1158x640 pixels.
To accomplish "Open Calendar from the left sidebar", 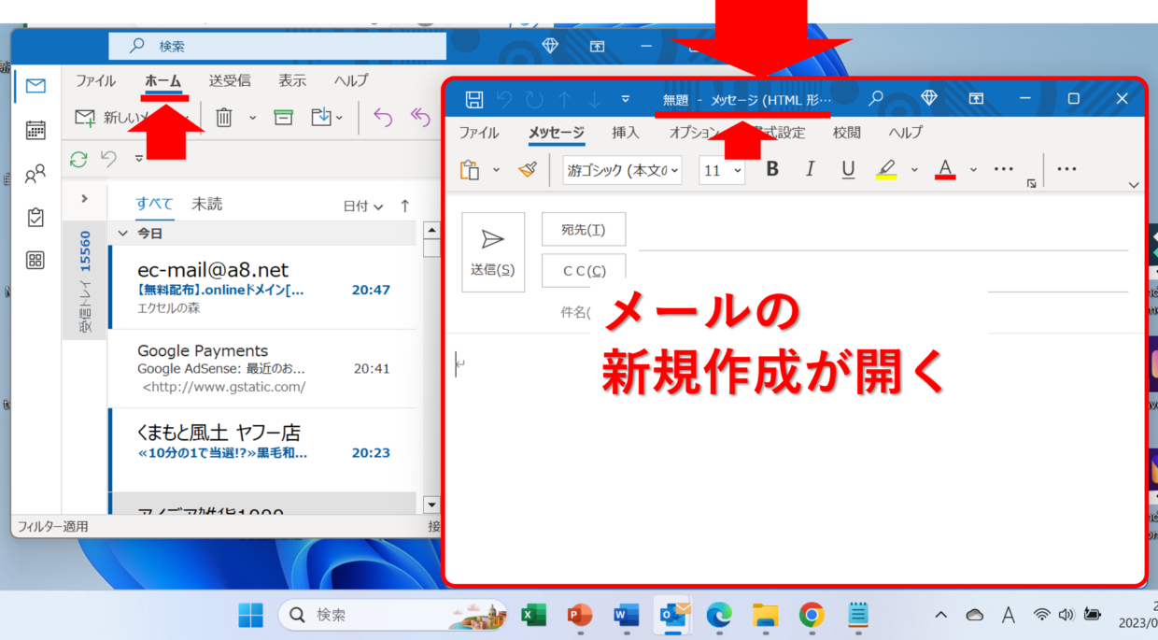I will pyautogui.click(x=35, y=130).
